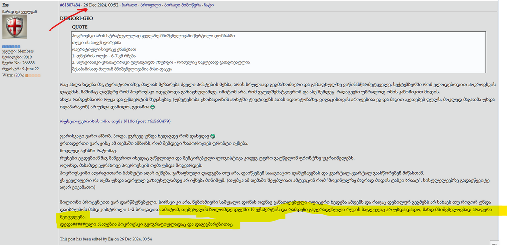Click quote line 2. სლავიანსკი-კრამატორსკი
Screen dimensions: 507x245
coord(161,62)
